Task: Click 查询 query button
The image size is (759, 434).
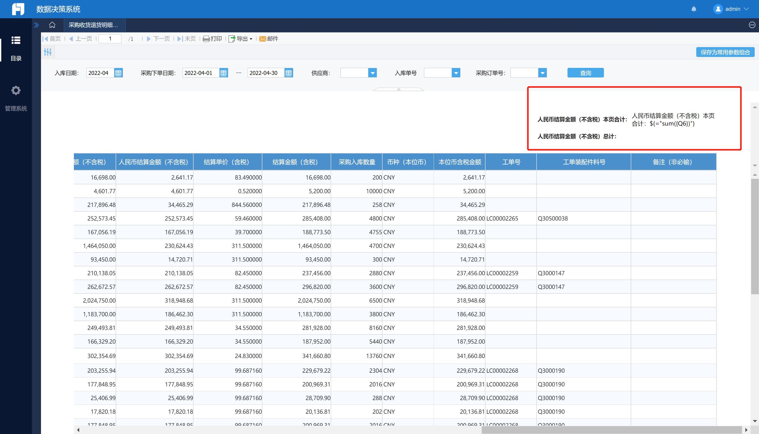Action: [x=585, y=73]
